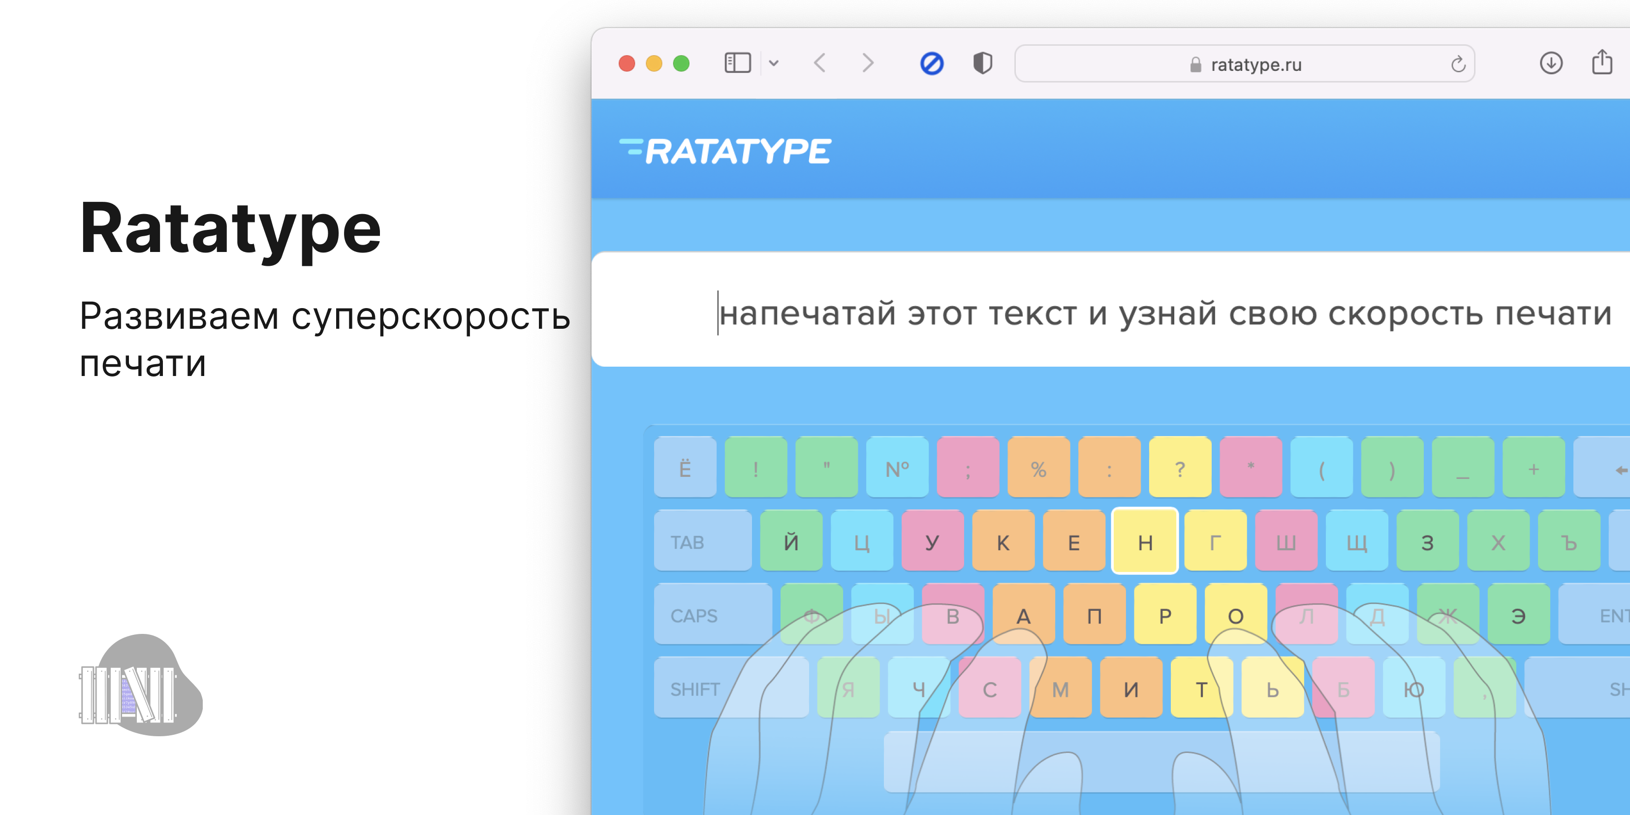Screen dimensions: 1630x815
Task: Click the К key
Action: pos(1003,541)
